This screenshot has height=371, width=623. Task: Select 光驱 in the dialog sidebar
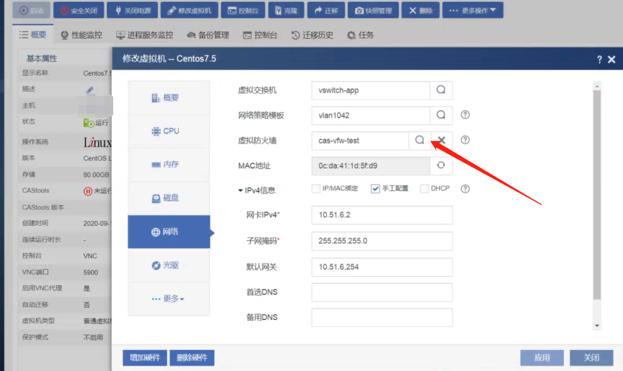(169, 265)
